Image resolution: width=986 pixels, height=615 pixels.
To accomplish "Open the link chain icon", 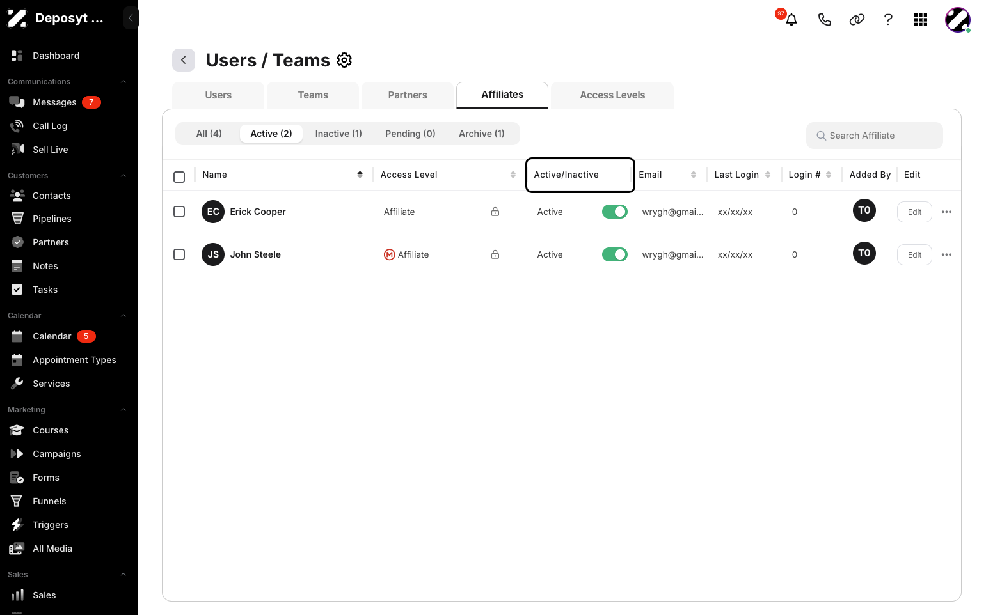I will click(857, 20).
